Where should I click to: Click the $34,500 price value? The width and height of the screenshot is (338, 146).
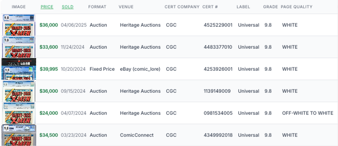pos(49,135)
